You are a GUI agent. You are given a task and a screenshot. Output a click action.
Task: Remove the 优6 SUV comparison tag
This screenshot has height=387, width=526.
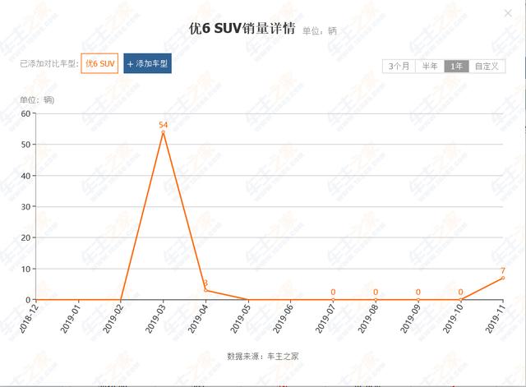coord(99,63)
